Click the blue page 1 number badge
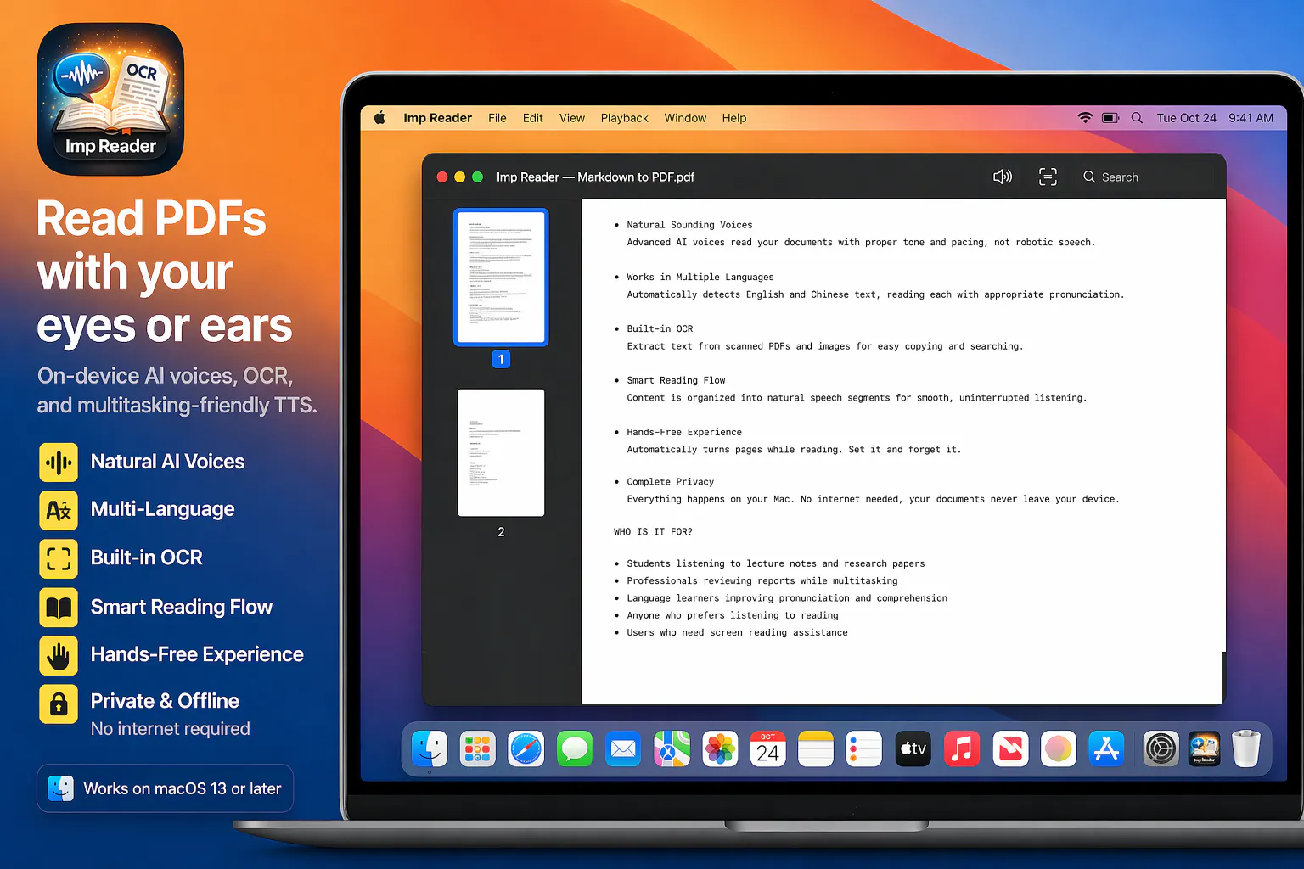Screen dimensions: 1304x869 click(501, 359)
